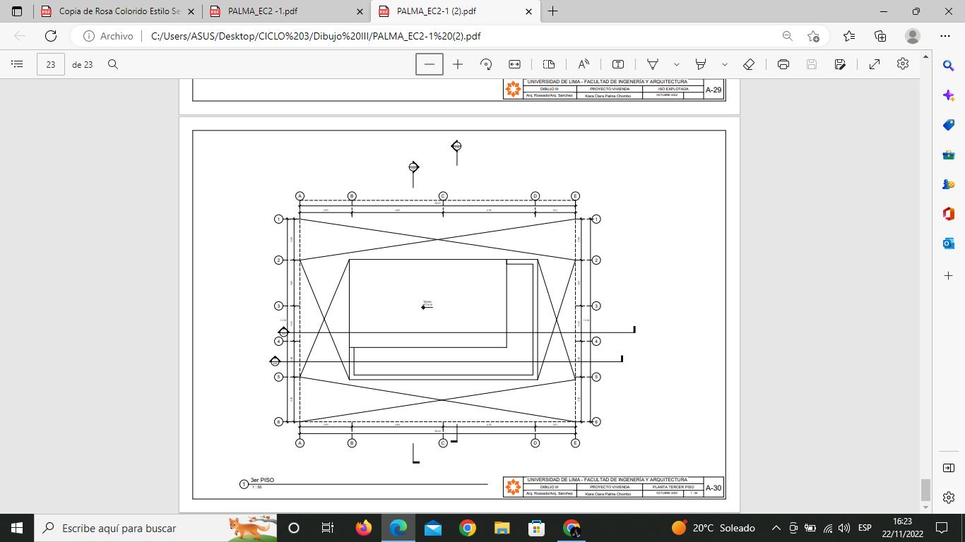Click the Save icon in PDF toolbar
Screen dimensions: 965x542
[x=812, y=64]
